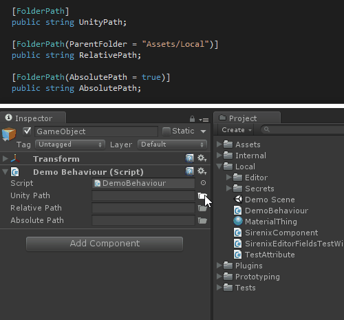This screenshot has width=344, height=320.
Task: Open Transform component help icon
Action: pos(189,158)
